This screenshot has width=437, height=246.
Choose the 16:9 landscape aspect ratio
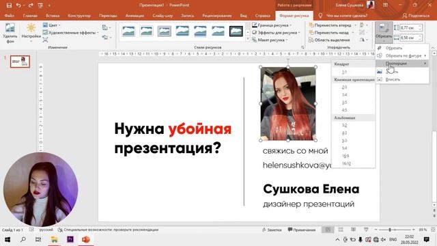[354, 156]
